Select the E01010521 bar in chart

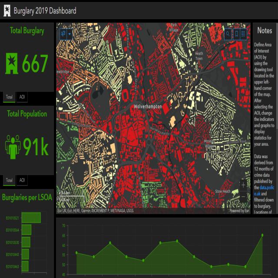pyautogui.click(x=31, y=217)
